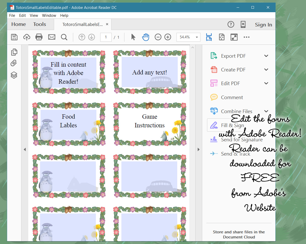Expand the Edit PDF chevron
Screen dimensions: 306x244
(266, 83)
